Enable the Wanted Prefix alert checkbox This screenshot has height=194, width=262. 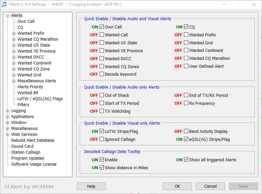[x=186, y=35]
